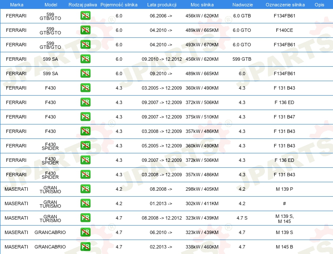Screen dimensions: 333x254
Task: Click the fuel icon in the F430 Spider 372kW row
Action: click(85, 160)
